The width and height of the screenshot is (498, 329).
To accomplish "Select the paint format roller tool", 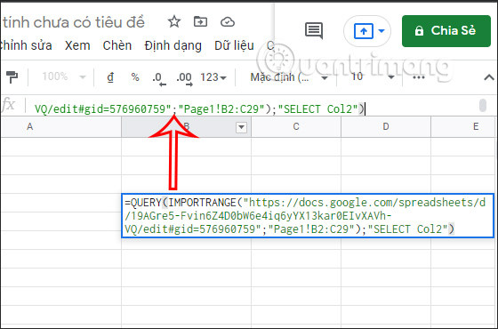I will pos(12,77).
